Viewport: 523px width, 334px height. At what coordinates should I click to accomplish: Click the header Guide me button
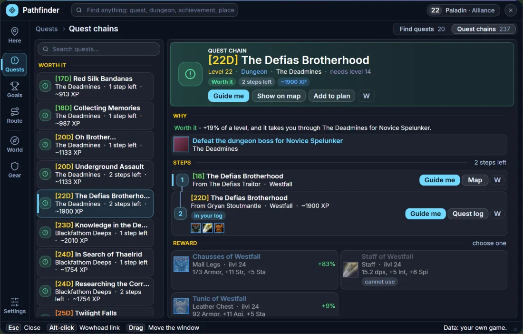coord(229,96)
